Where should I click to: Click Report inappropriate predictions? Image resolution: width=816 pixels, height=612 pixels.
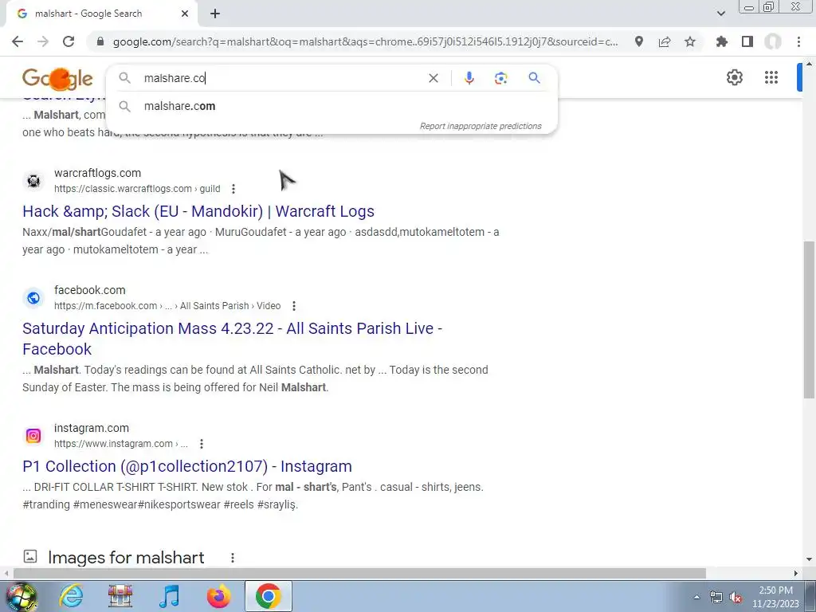tap(481, 126)
